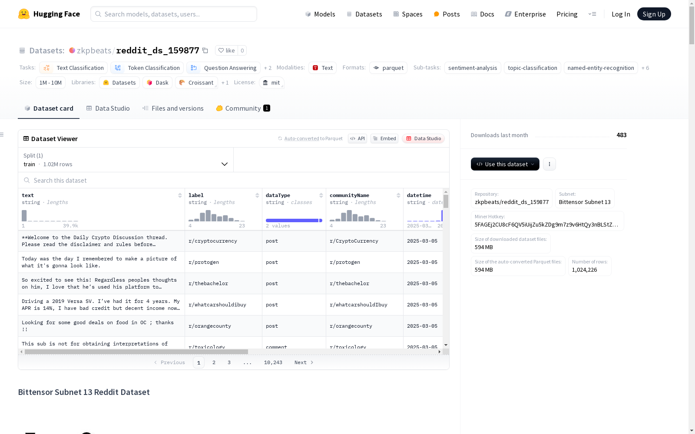This screenshot has width=695, height=434.
Task: Open Docs in top navigation
Action: click(x=483, y=14)
